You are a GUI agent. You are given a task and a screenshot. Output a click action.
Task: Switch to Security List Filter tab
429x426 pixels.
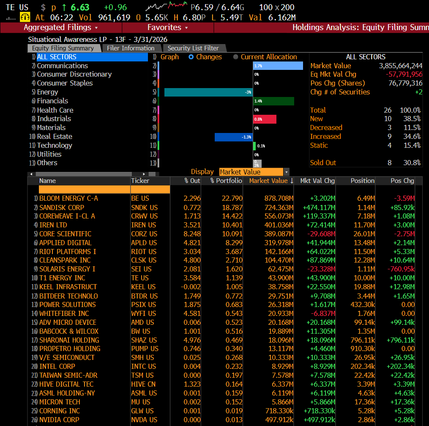point(193,48)
